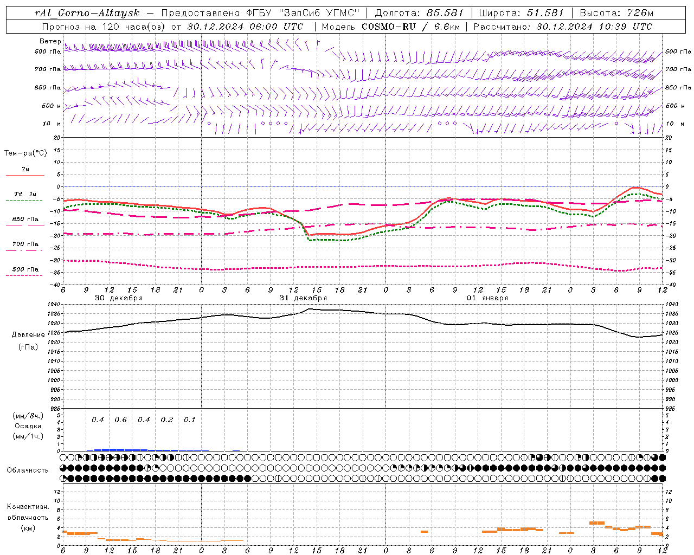Select the '(мм/3ч.)' precipitation unit label

coord(28,416)
